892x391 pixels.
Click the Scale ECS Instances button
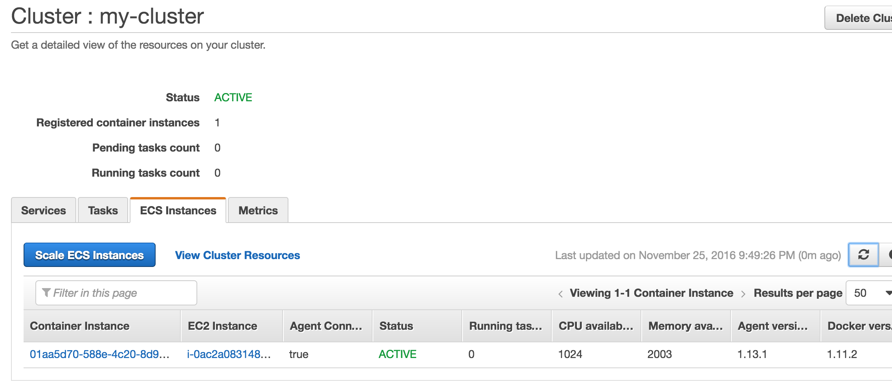point(90,255)
